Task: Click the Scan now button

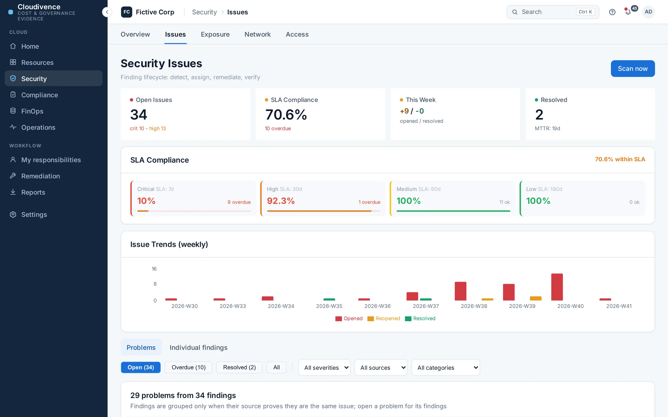Action: (633, 69)
